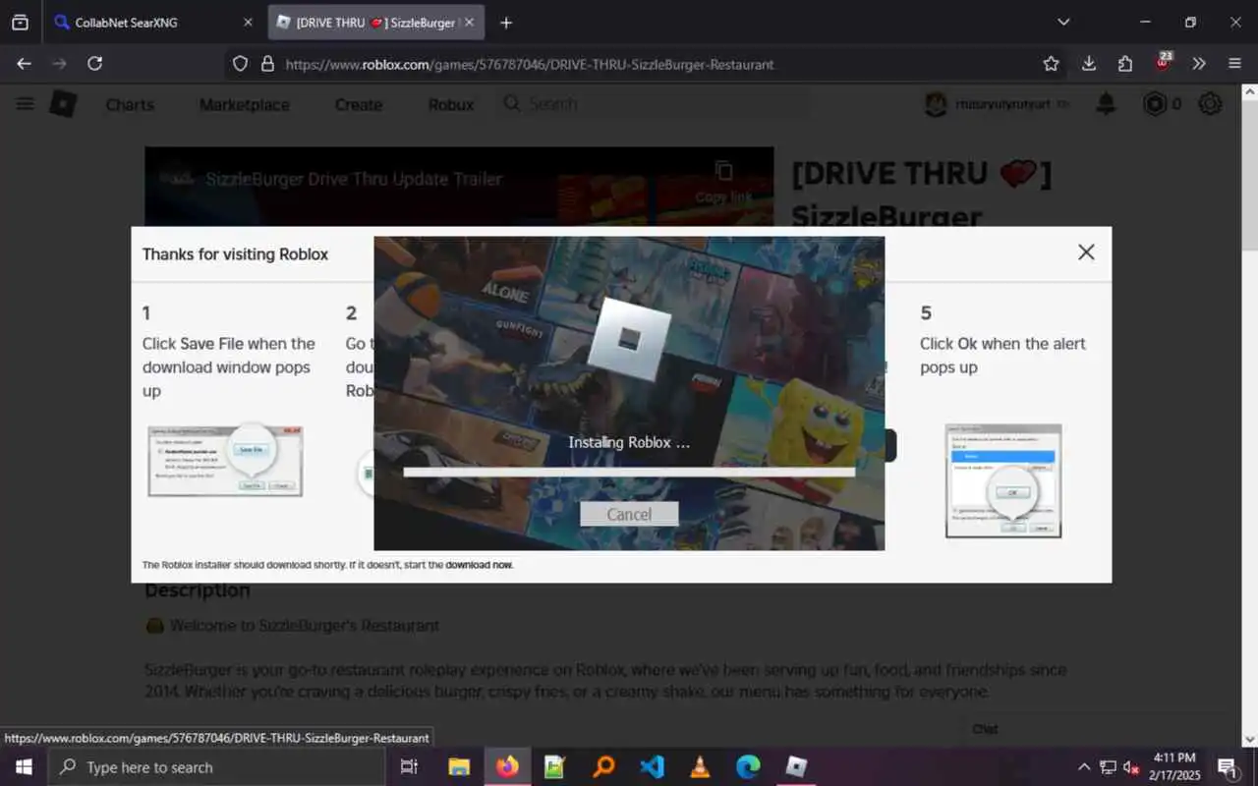Screen dimensions: 1258x786
Task: Open the Roblox taskbar icon
Action: click(x=796, y=767)
